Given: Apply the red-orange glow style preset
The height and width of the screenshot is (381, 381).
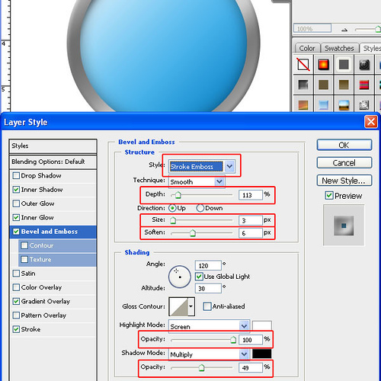Looking at the screenshot, I should coord(323,65).
